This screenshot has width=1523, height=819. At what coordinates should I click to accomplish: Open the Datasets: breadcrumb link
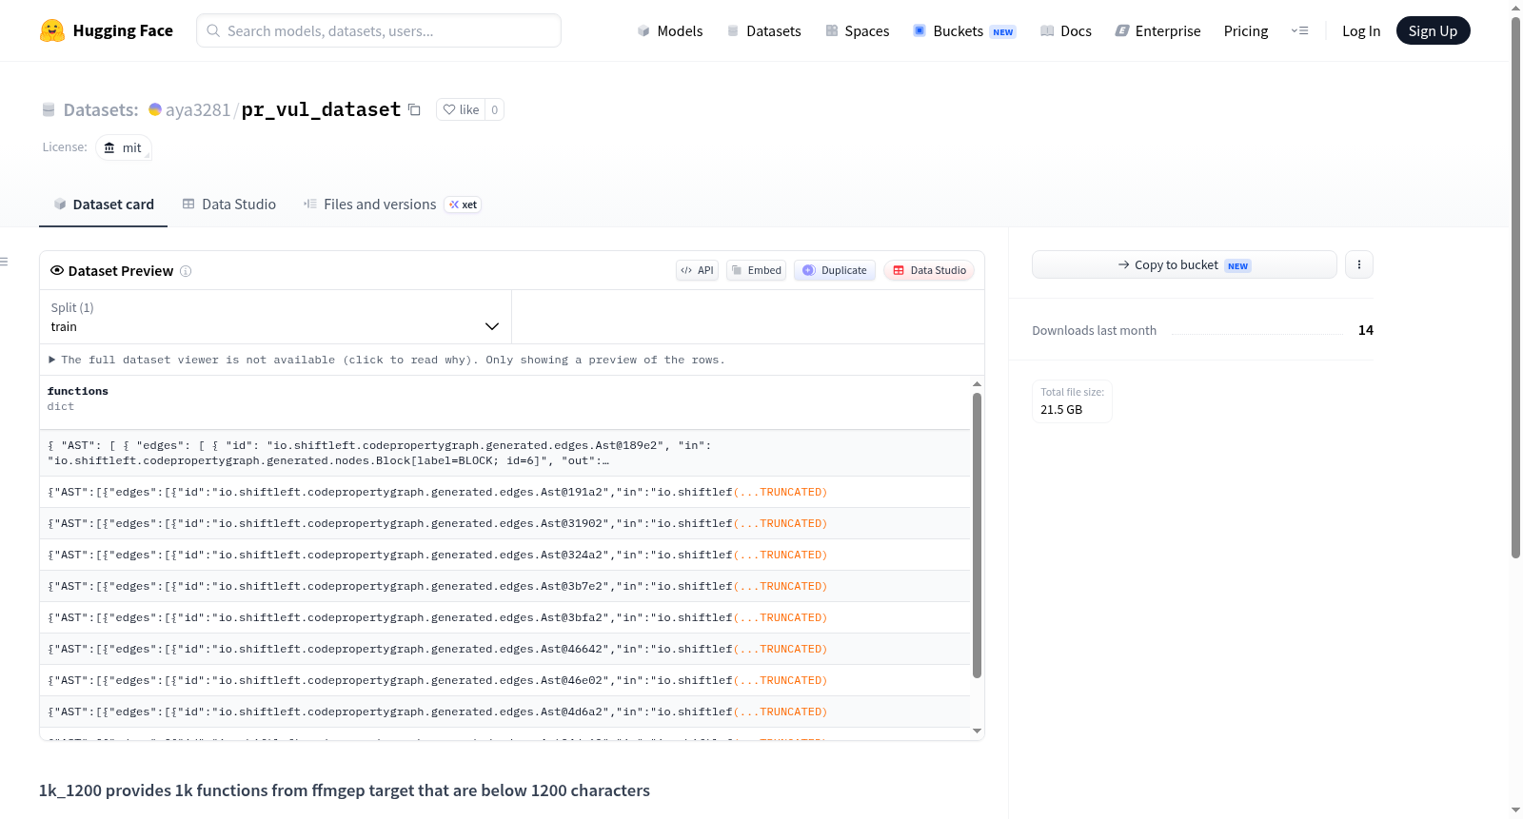[x=101, y=109]
